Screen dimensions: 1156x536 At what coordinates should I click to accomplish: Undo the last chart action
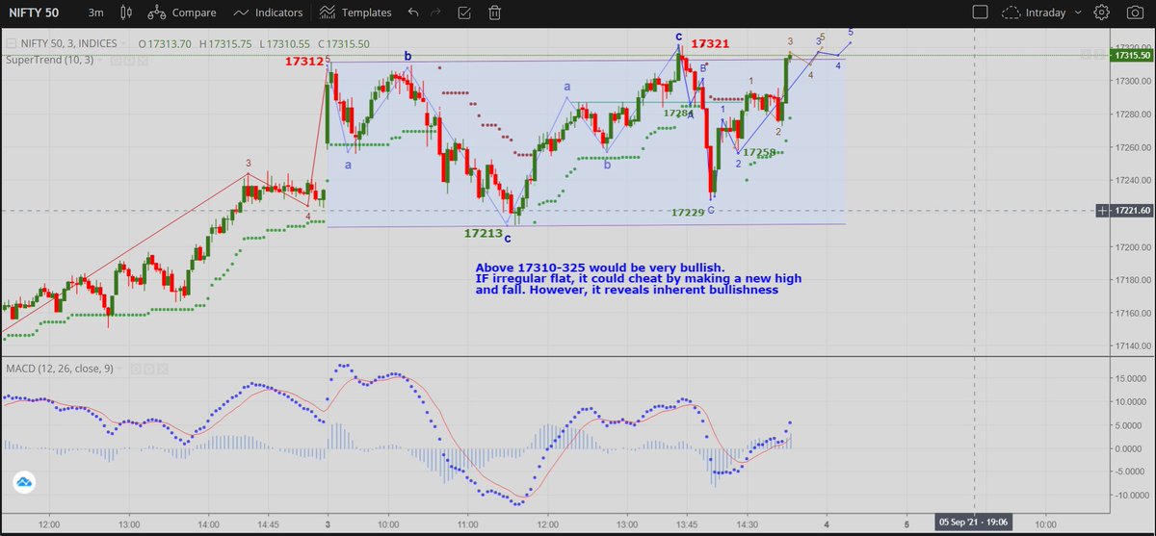pos(413,13)
